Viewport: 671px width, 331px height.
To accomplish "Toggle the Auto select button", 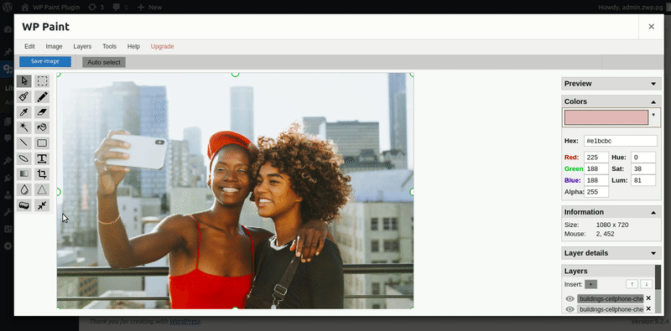I will point(104,62).
